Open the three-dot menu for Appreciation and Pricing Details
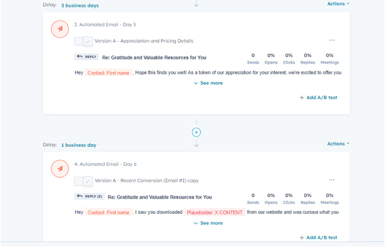Screen dimensions: 385x247 pyautogui.click(x=331, y=40)
